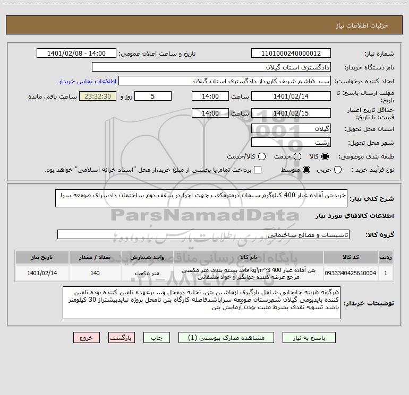Choose the متوسط purchase type radio

click(x=306, y=170)
